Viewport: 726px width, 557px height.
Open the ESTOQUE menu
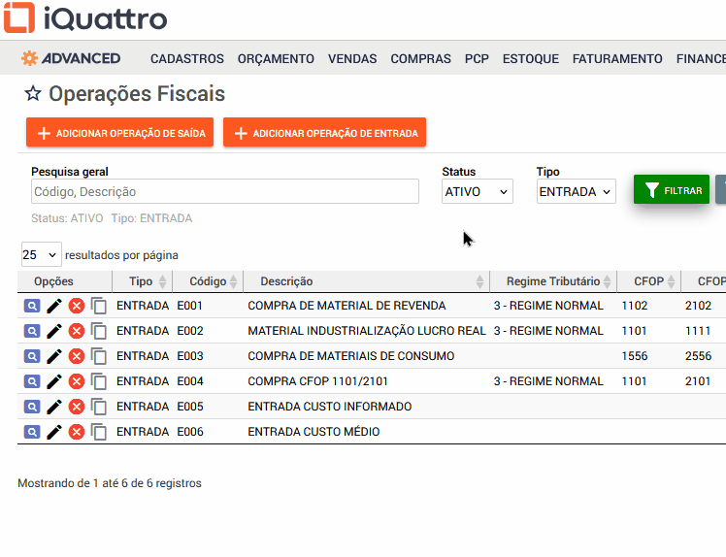[x=530, y=58]
